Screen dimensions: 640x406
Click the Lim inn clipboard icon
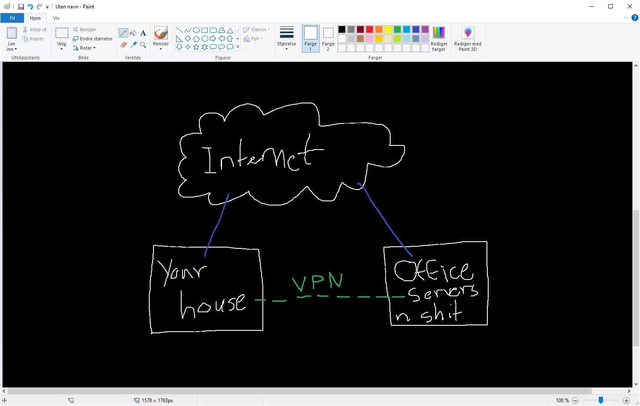tap(12, 33)
